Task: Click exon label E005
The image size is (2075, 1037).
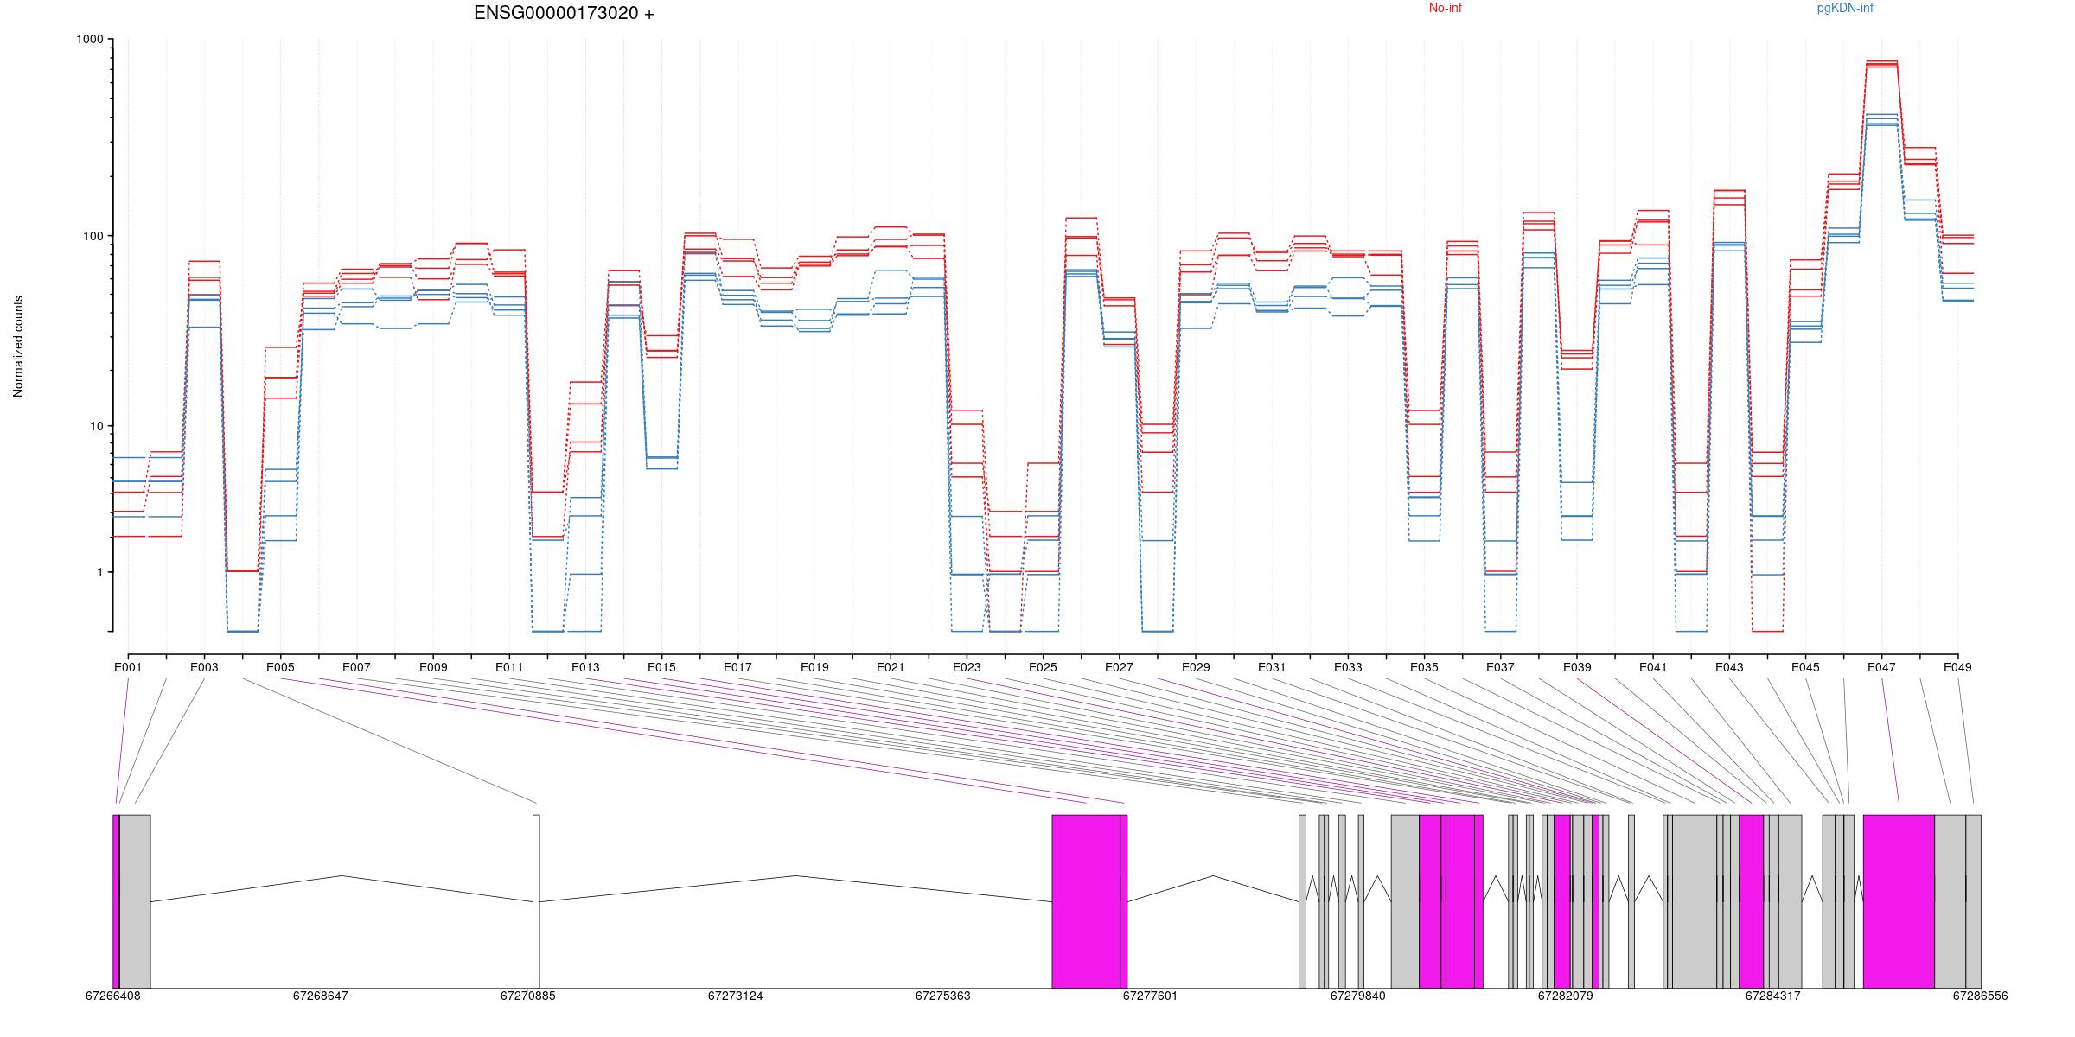Action: pos(280,667)
